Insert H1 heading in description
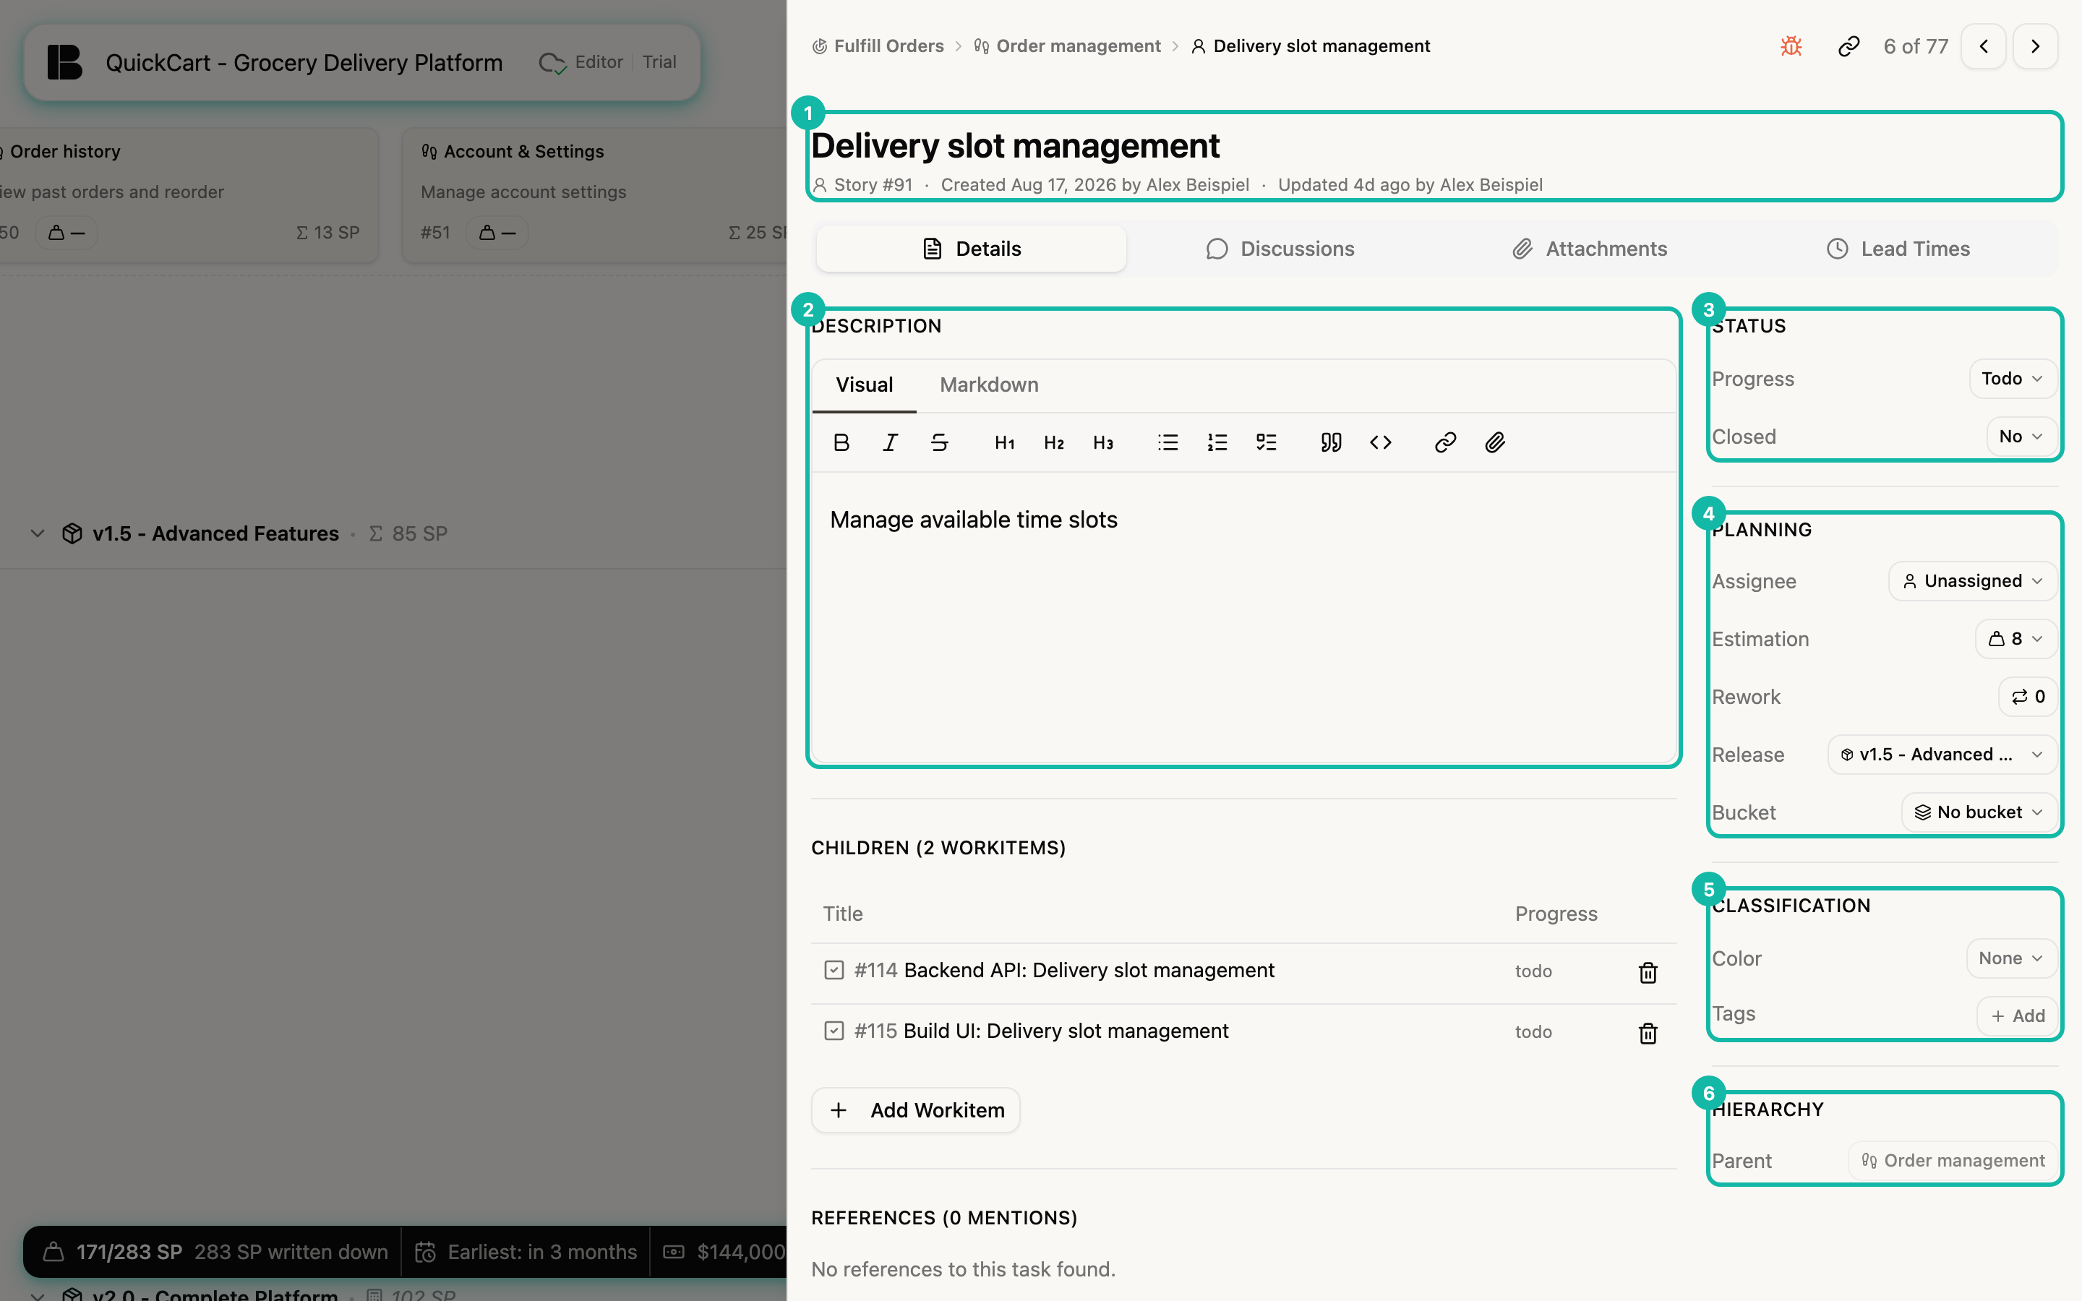This screenshot has width=2082, height=1301. click(1004, 442)
